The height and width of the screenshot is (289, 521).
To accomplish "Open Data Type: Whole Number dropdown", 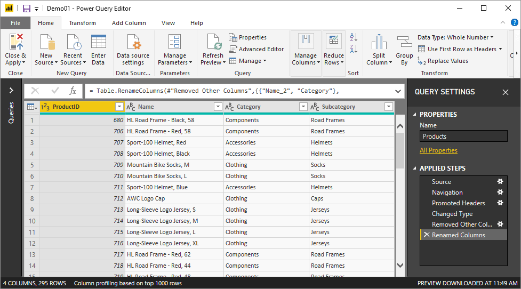I will (455, 37).
